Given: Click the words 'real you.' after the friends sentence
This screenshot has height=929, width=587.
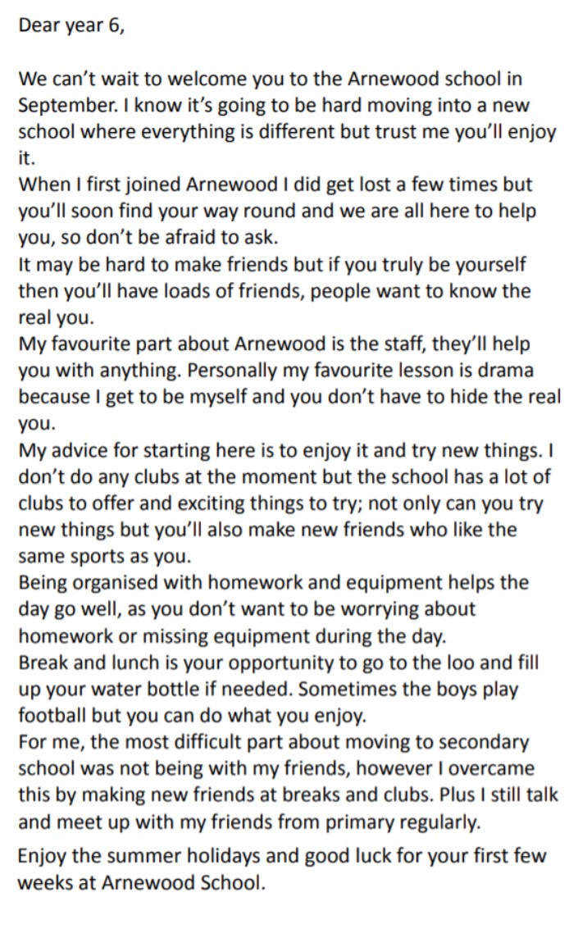Looking at the screenshot, I should coord(57,318).
